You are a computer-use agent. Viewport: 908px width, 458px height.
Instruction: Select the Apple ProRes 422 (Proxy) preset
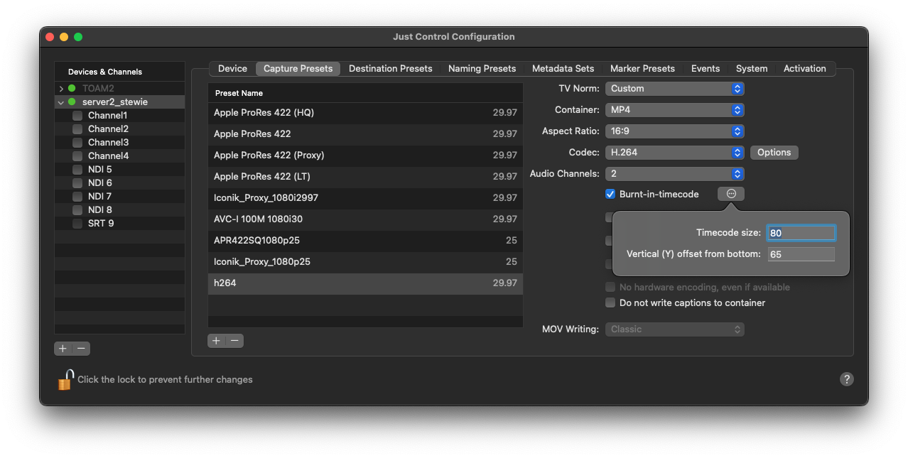click(x=365, y=156)
